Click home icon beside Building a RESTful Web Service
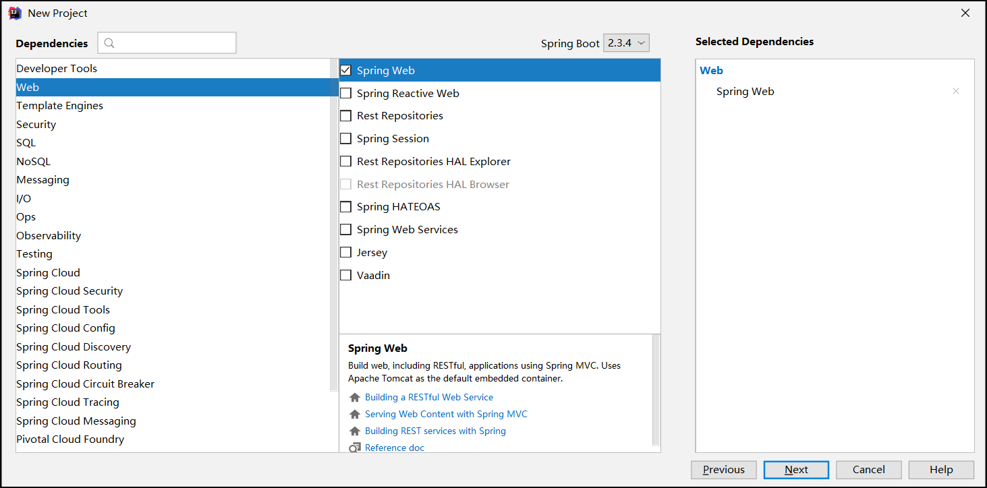 (x=355, y=398)
